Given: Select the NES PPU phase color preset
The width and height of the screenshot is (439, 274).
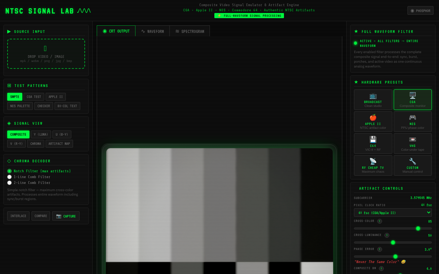Looking at the screenshot, I should (x=413, y=122).
